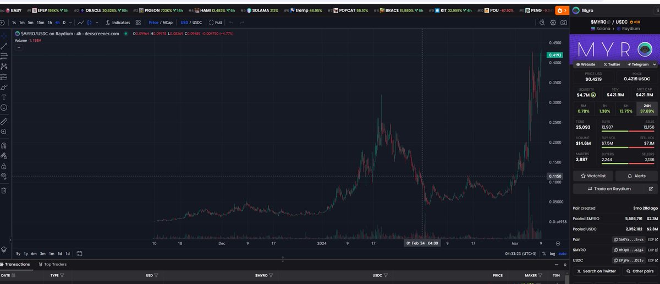Image resolution: width=660 pixels, height=284 pixels.
Task: Open quick search magnifier icon
Action: pos(542,23)
